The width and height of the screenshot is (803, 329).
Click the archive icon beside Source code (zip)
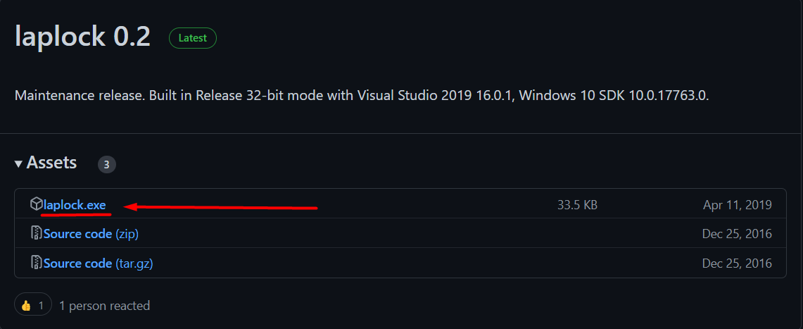coord(36,233)
